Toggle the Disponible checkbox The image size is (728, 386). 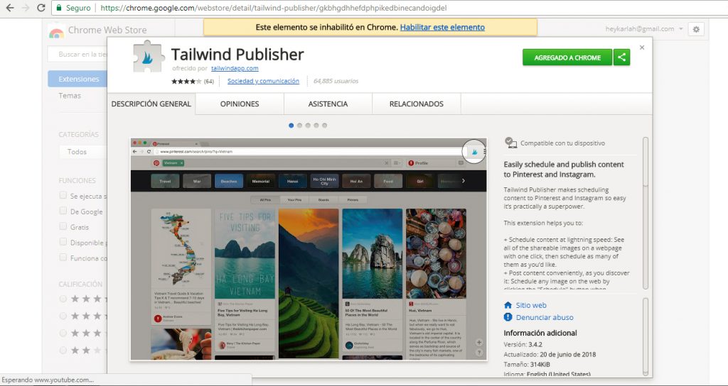[63, 242]
